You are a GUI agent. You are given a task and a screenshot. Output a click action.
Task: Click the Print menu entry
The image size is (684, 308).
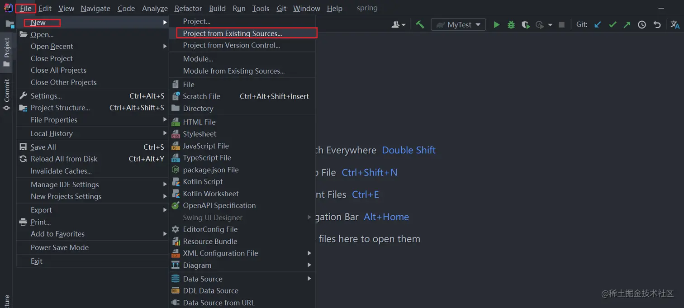pyautogui.click(x=93, y=222)
